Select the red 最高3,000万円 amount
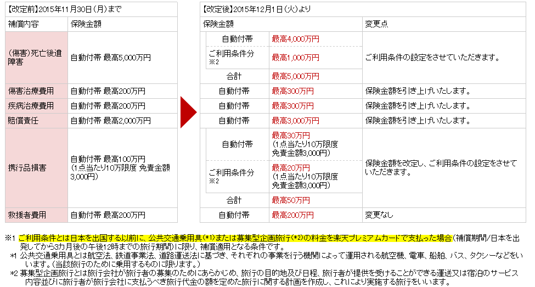 coord(295,121)
